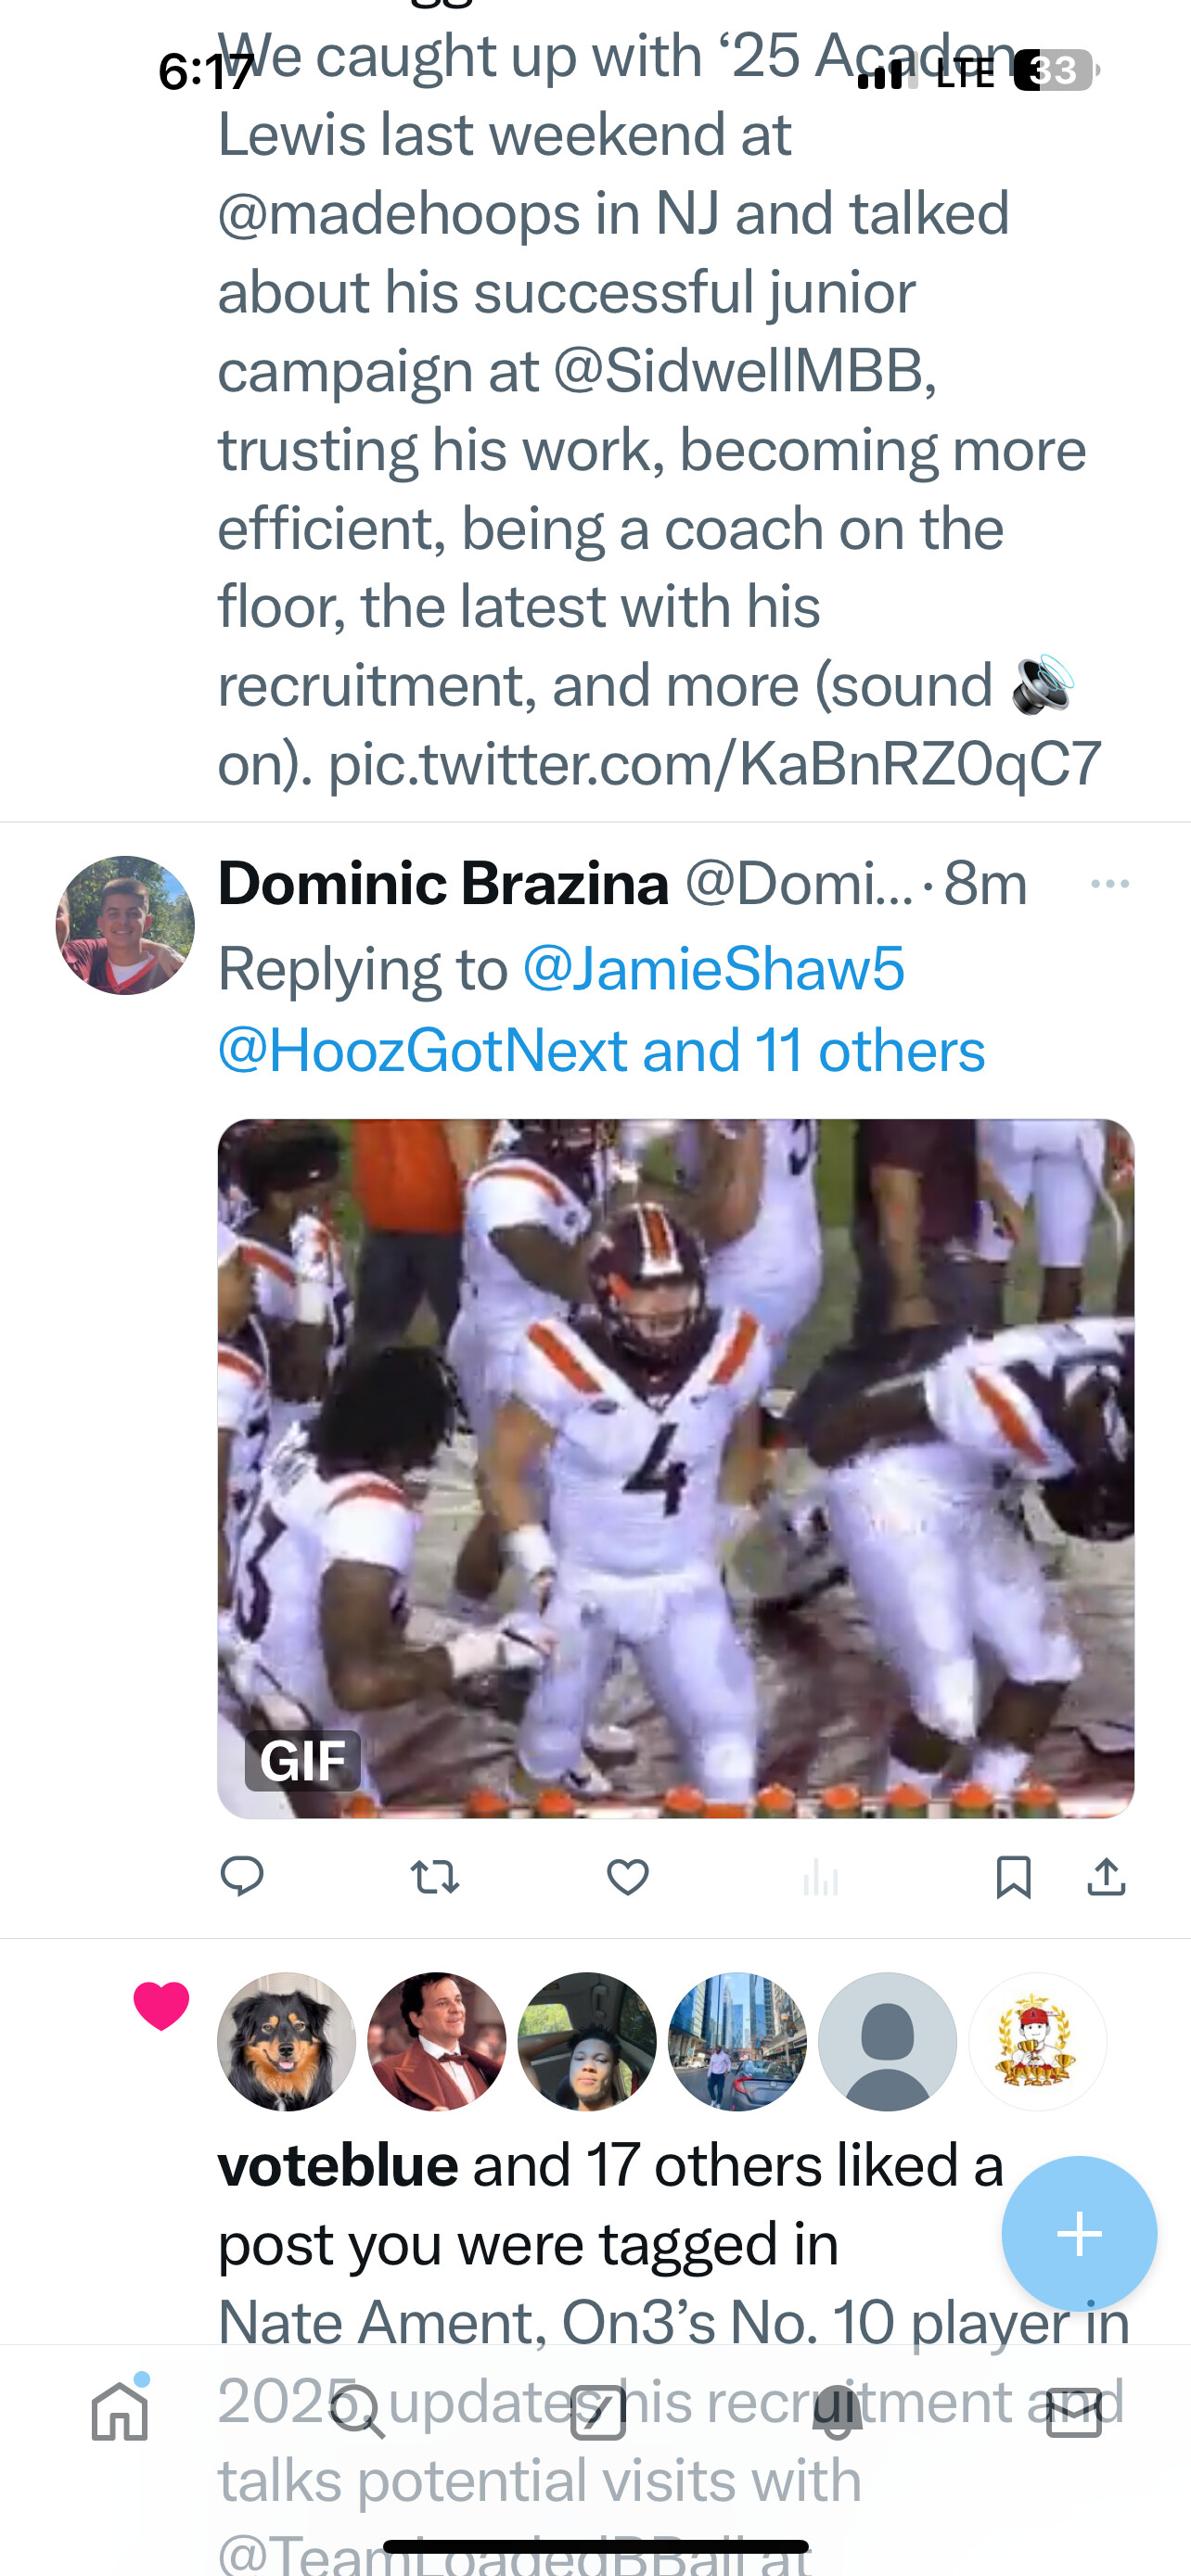Reply to Dominic Brazina's GIF post

[x=241, y=1876]
